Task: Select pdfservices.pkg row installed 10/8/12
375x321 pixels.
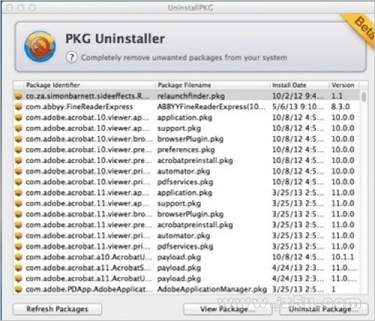Action: [186, 182]
